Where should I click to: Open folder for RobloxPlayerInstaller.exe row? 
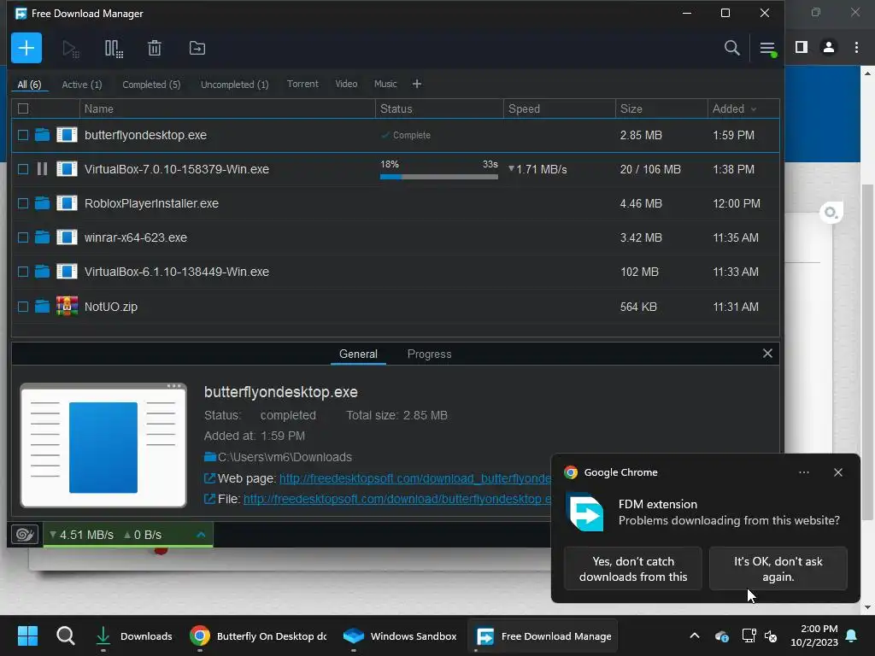click(42, 203)
